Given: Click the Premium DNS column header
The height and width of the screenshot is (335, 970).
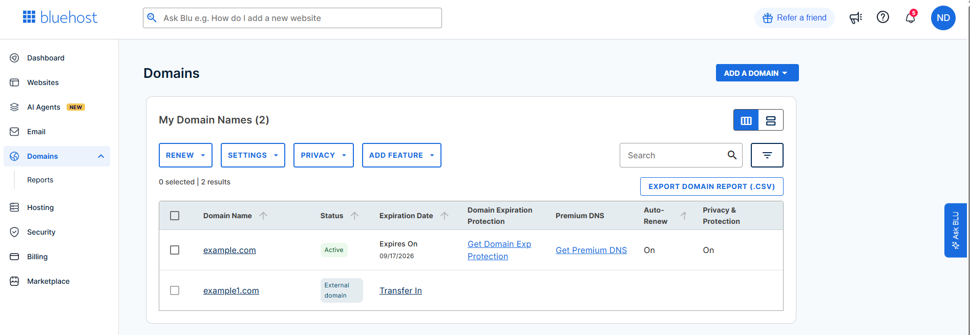Looking at the screenshot, I should tap(580, 216).
